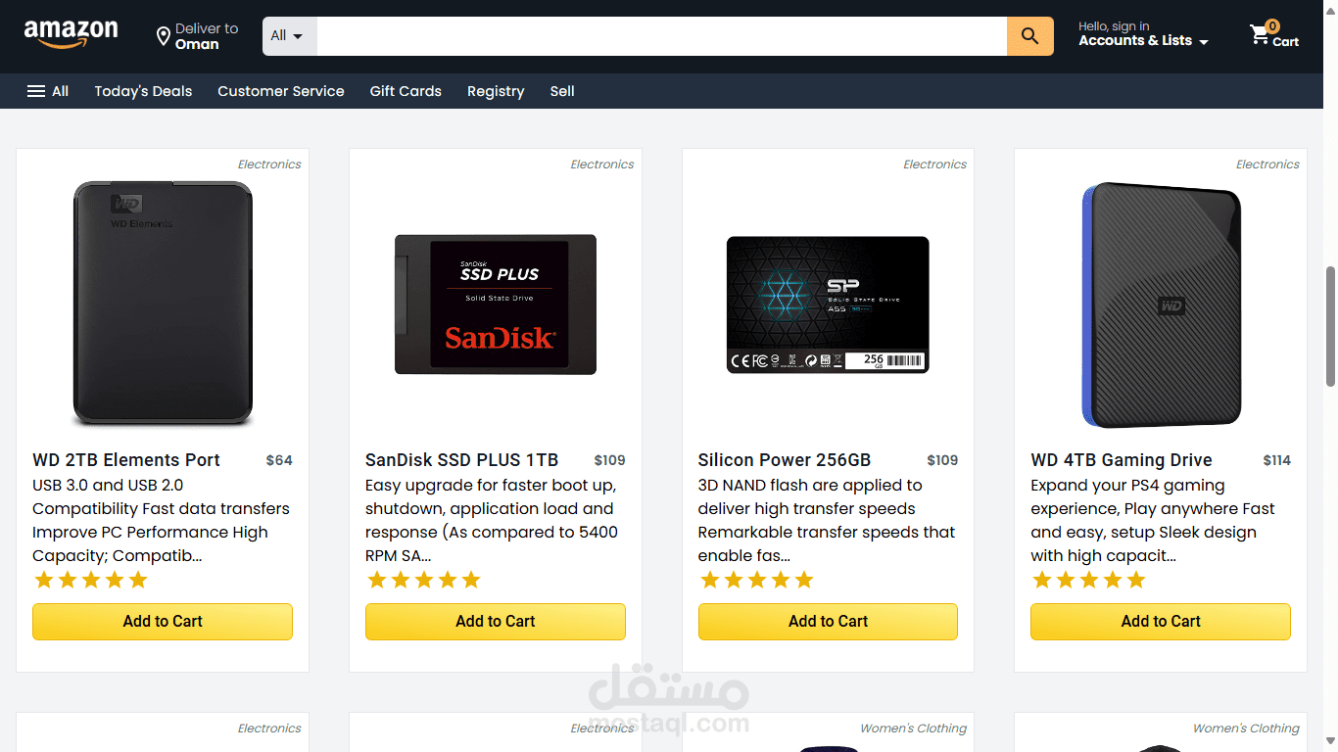The width and height of the screenshot is (1338, 752).
Task: Open Gift Cards page
Action: pyautogui.click(x=406, y=91)
